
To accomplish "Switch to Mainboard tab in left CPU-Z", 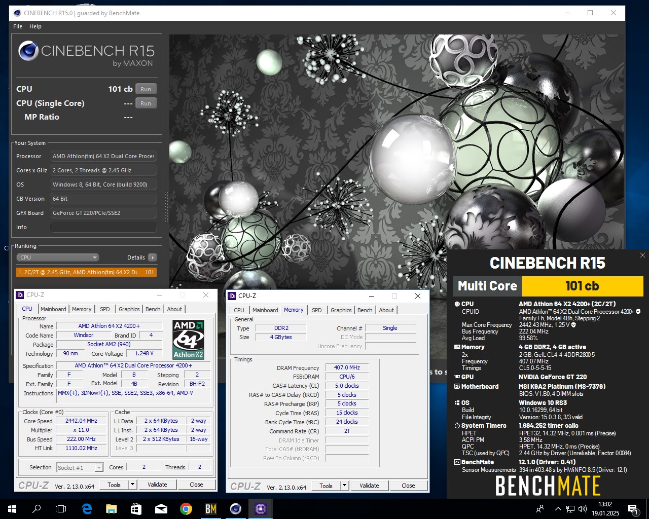I will [53, 309].
